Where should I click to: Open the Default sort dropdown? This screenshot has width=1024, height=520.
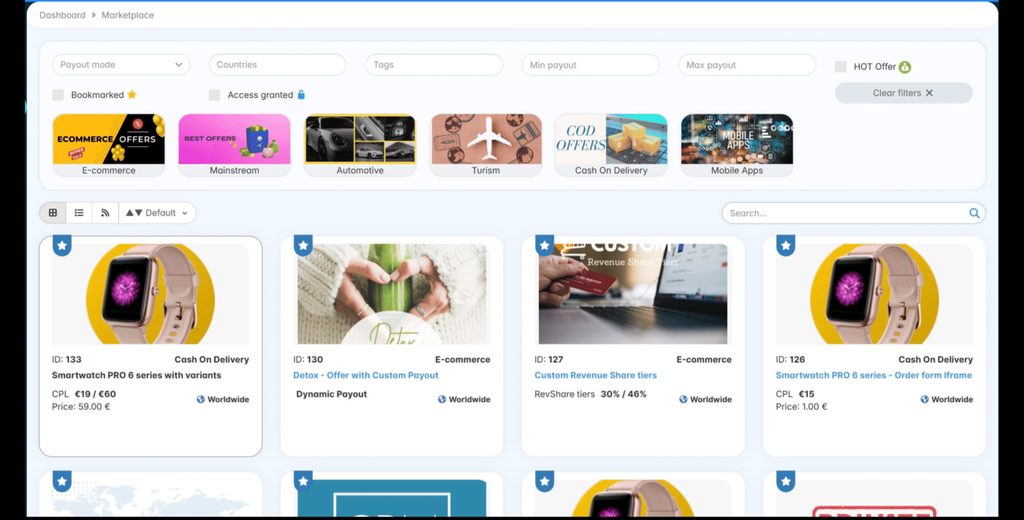tap(157, 213)
